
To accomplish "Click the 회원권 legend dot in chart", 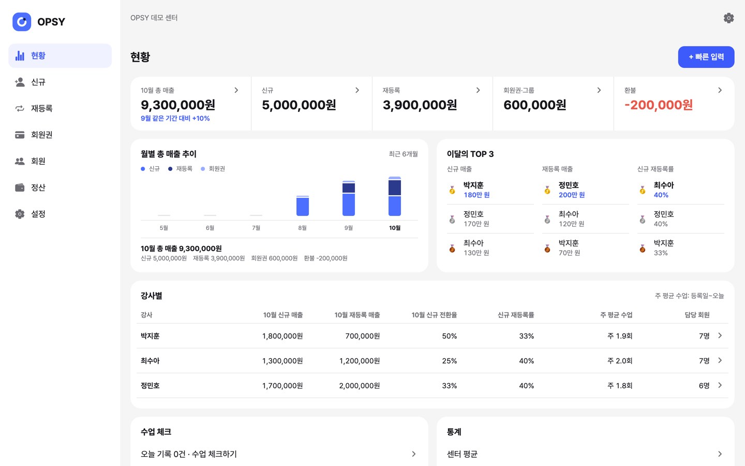I will point(203,169).
